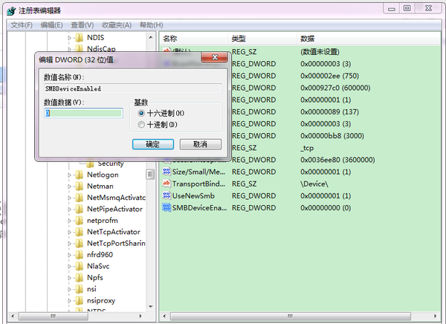Click the tree pane vertical scrollbar thumb
Image resolution: width=446 pixels, height=324 pixels.
[150, 175]
